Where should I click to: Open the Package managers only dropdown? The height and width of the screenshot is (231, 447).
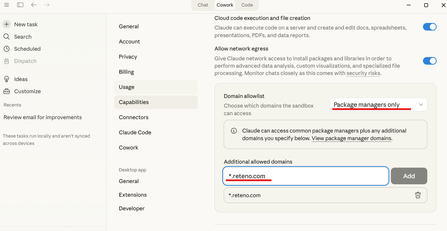(x=378, y=104)
